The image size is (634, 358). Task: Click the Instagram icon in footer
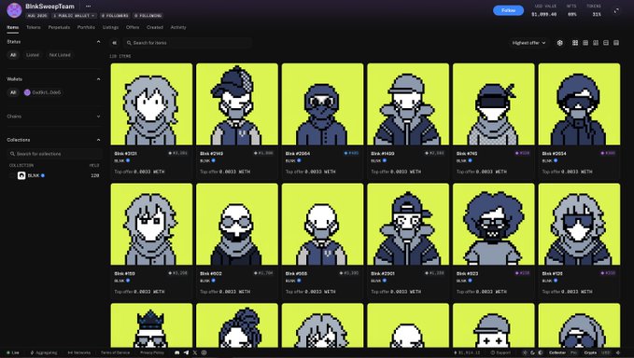click(x=204, y=352)
